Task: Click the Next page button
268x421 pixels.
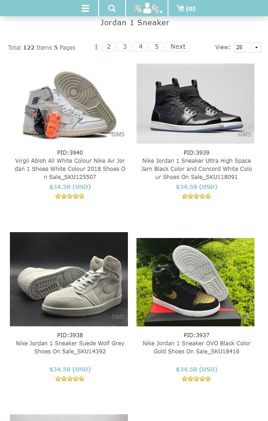Action: [178, 47]
